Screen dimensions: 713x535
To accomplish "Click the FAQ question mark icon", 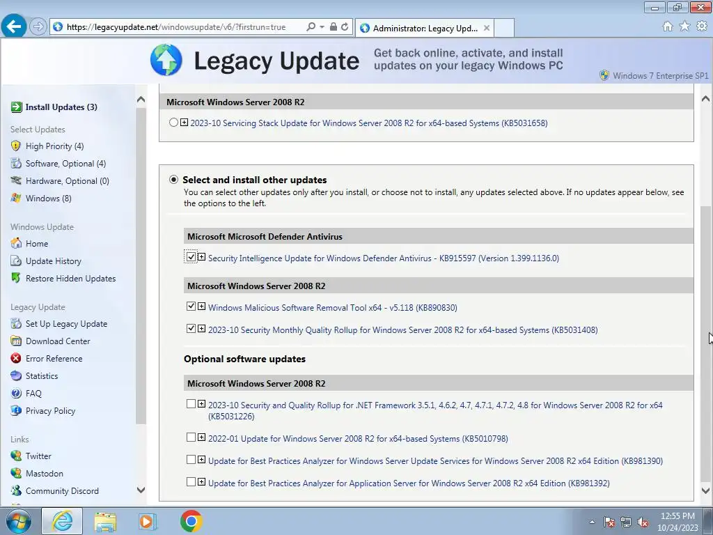I will tap(16, 393).
